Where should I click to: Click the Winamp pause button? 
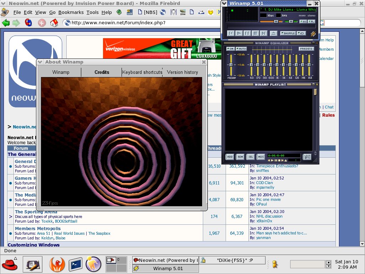tap(247, 34)
